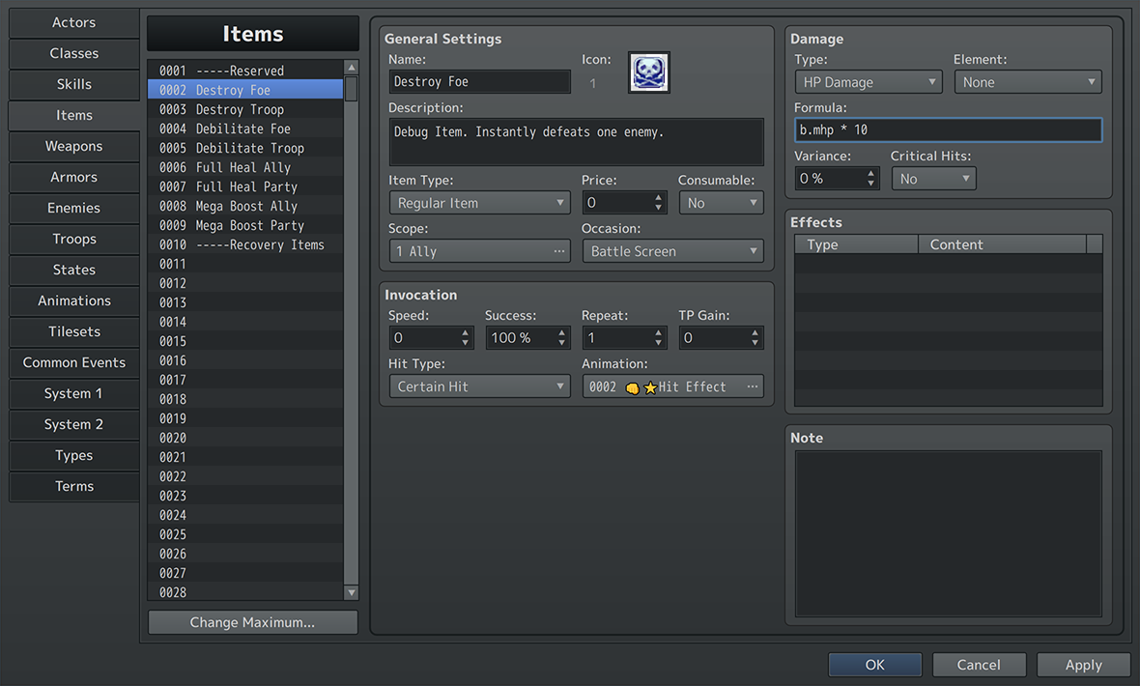This screenshot has height=686, width=1140.
Task: Switch to the Weapons tab
Action: 74,146
